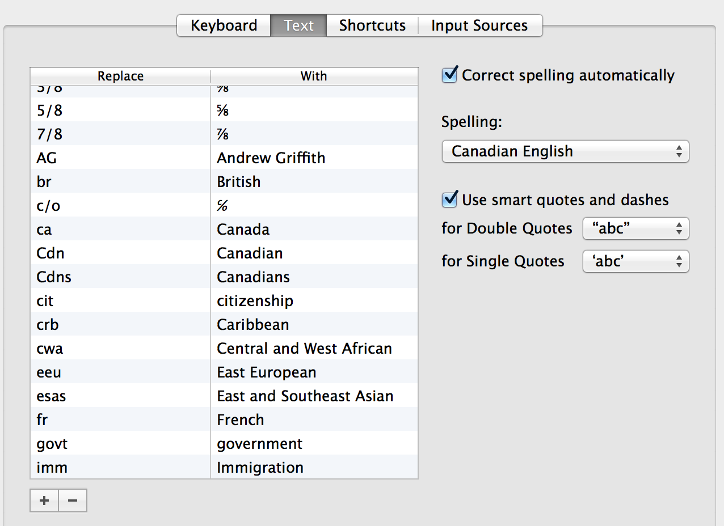
Task: Open the Double Quotes style dropdown
Action: 635,228
